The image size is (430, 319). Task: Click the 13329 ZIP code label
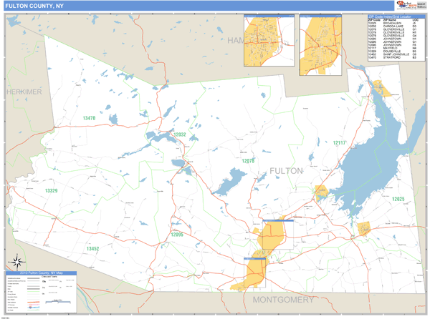click(52, 191)
